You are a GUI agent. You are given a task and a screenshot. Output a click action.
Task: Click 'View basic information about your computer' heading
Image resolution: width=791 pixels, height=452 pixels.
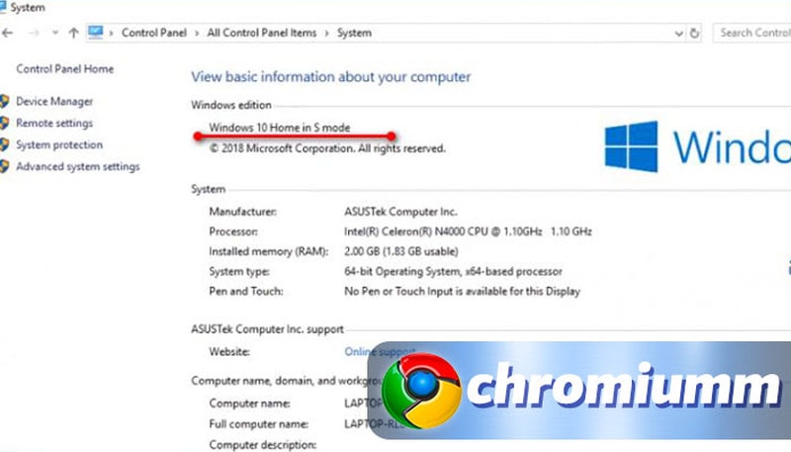[331, 77]
